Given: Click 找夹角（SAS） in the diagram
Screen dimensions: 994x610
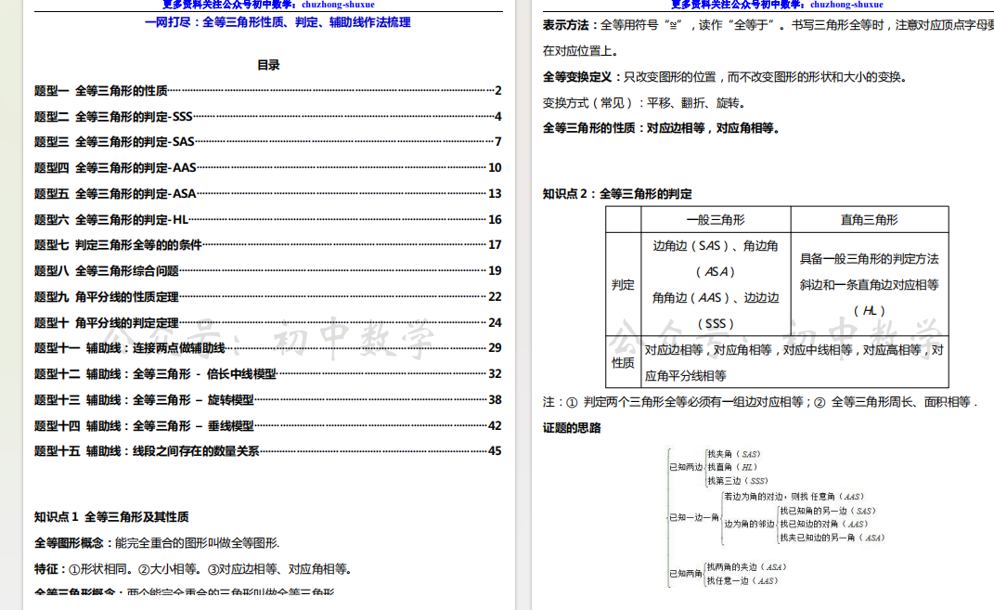Looking at the screenshot, I should pyautogui.click(x=734, y=454).
